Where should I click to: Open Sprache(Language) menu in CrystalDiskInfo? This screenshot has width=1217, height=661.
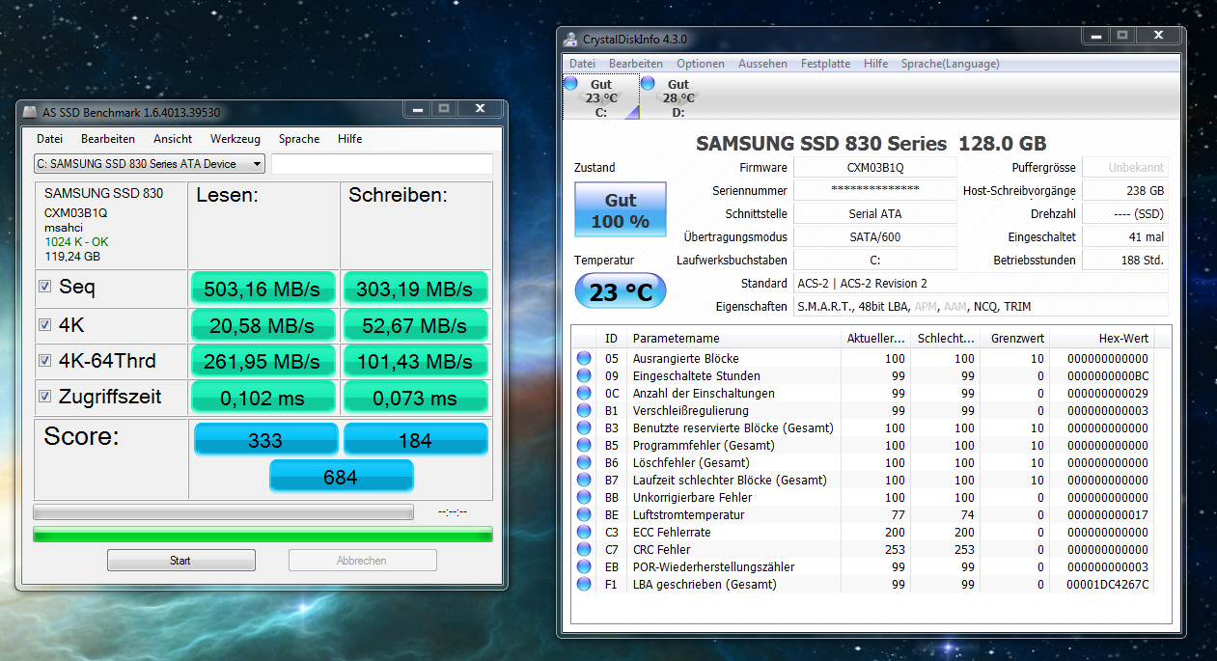951,64
